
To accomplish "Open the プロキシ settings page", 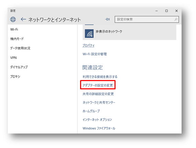I will tap(15, 76).
